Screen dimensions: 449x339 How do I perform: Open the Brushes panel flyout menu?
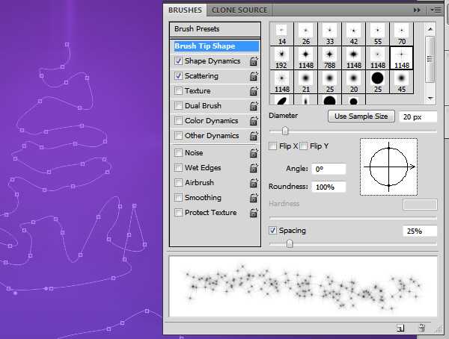coord(436,10)
